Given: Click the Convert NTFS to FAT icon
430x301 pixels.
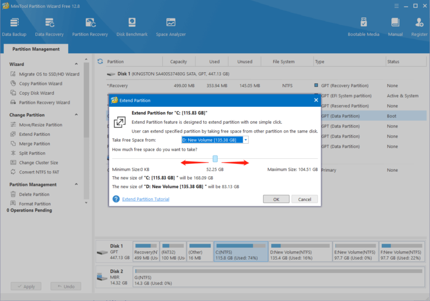Looking at the screenshot, I should pyautogui.click(x=13, y=172).
